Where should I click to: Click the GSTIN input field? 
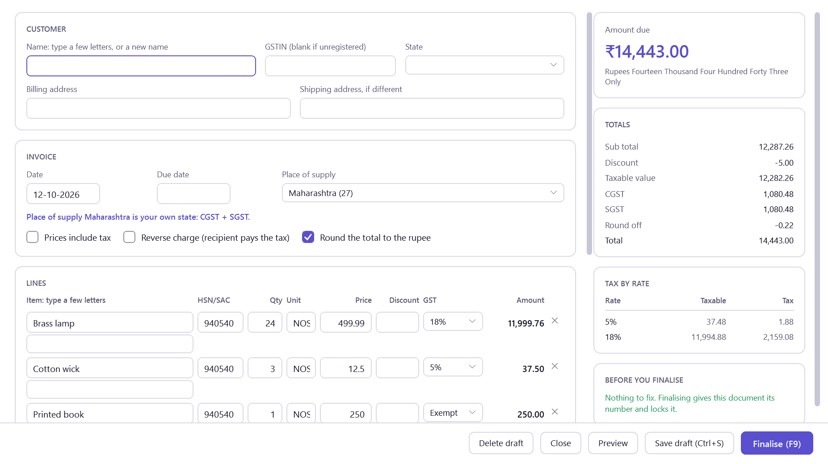pyautogui.click(x=330, y=66)
